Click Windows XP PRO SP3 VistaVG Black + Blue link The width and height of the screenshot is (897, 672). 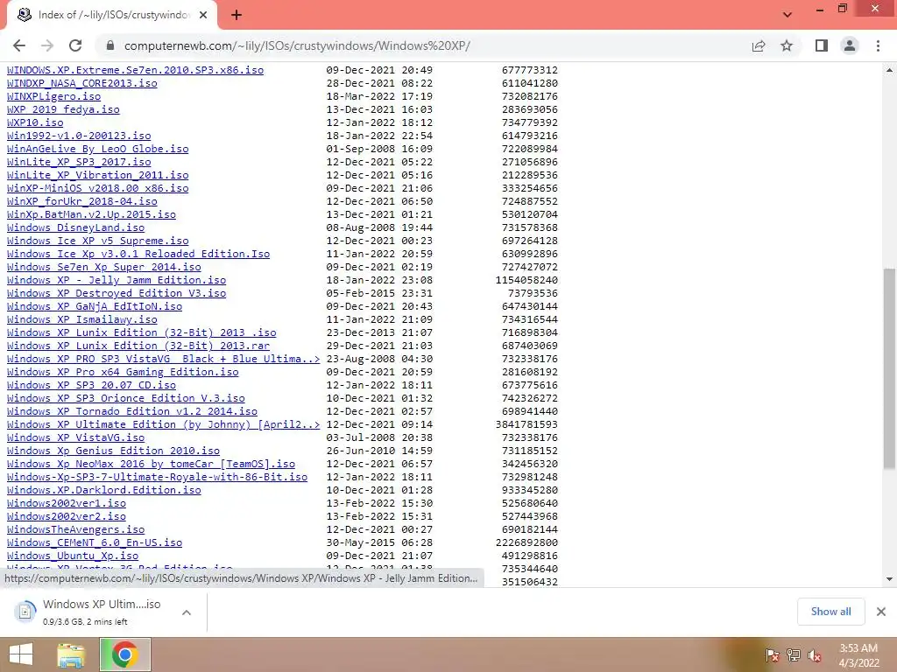point(163,359)
